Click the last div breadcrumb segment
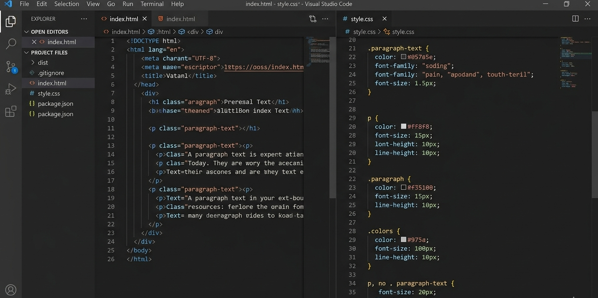Image resolution: width=598 pixels, height=298 pixels. (219, 32)
